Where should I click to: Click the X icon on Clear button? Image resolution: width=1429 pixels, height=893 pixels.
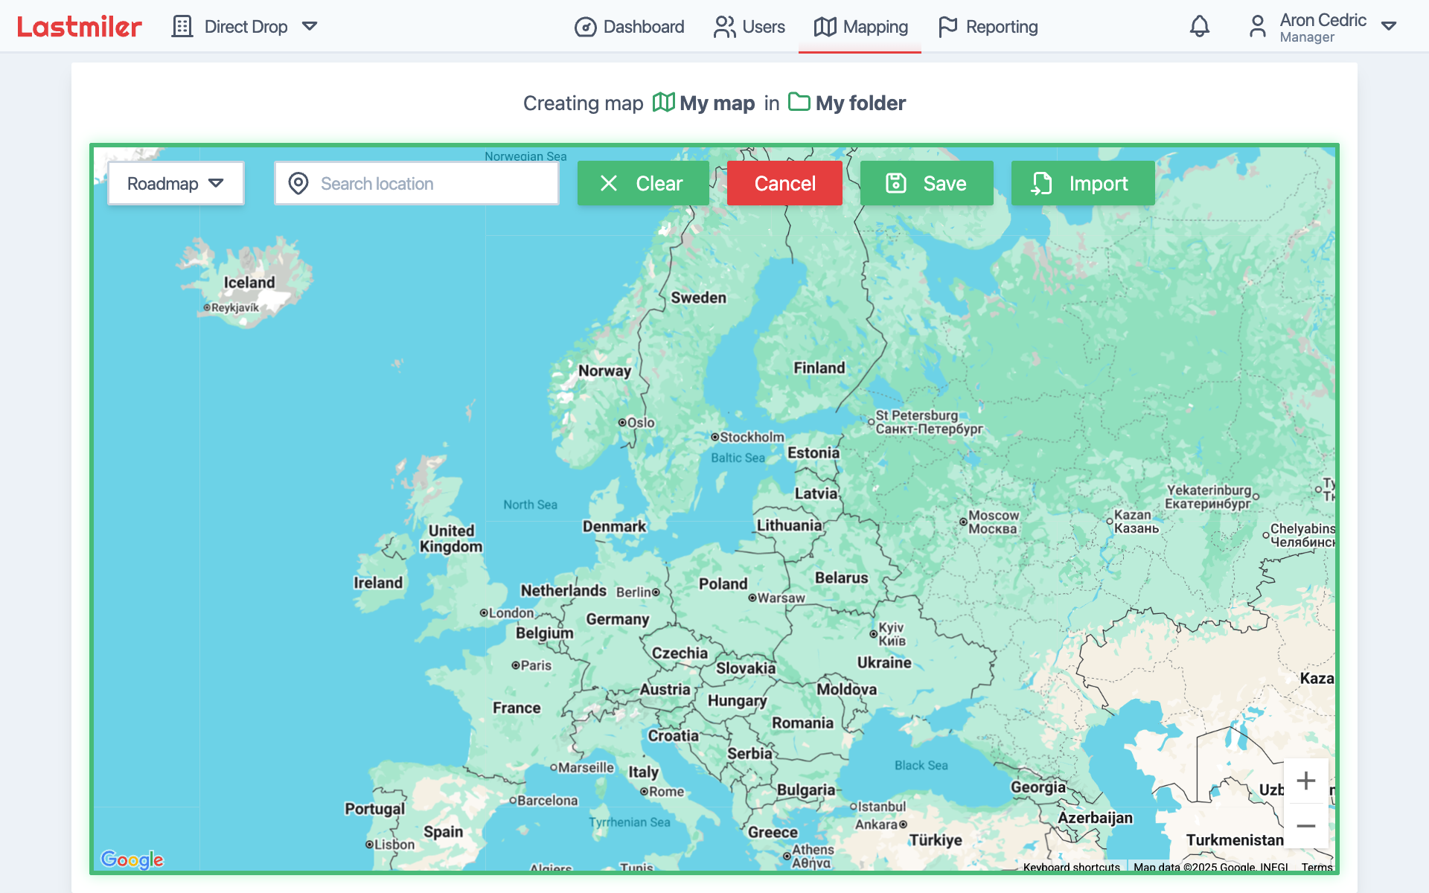click(x=608, y=183)
